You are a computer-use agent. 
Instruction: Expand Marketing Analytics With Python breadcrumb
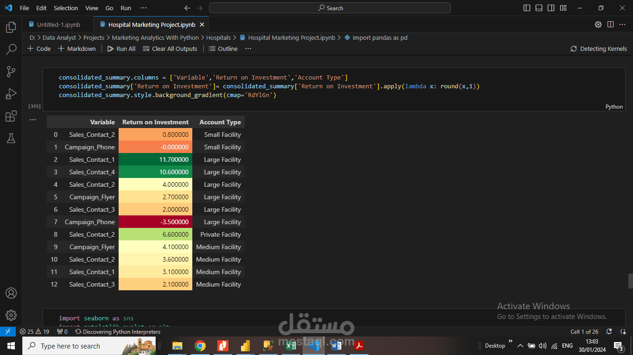[x=155, y=37]
